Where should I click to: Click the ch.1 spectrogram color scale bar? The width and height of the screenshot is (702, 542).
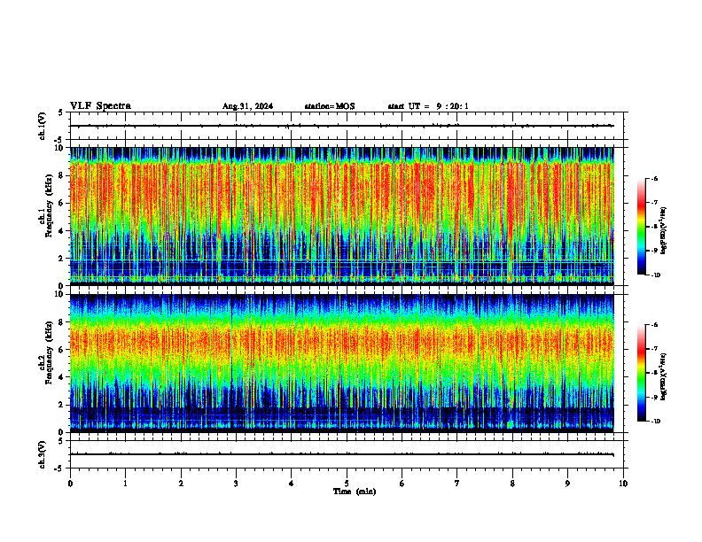[642, 227]
